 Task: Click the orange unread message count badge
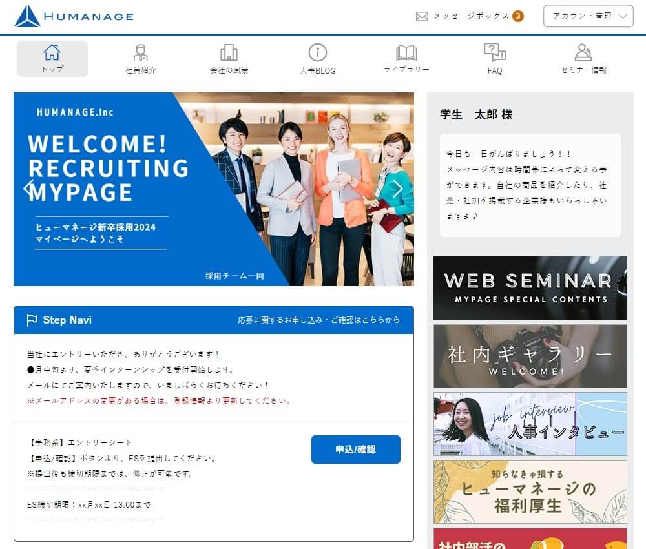point(517,16)
